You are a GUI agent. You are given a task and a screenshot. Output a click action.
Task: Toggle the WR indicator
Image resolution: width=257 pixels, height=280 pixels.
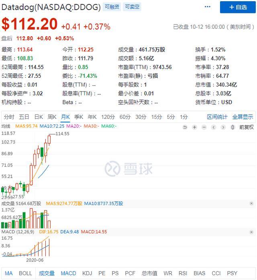point(168,273)
